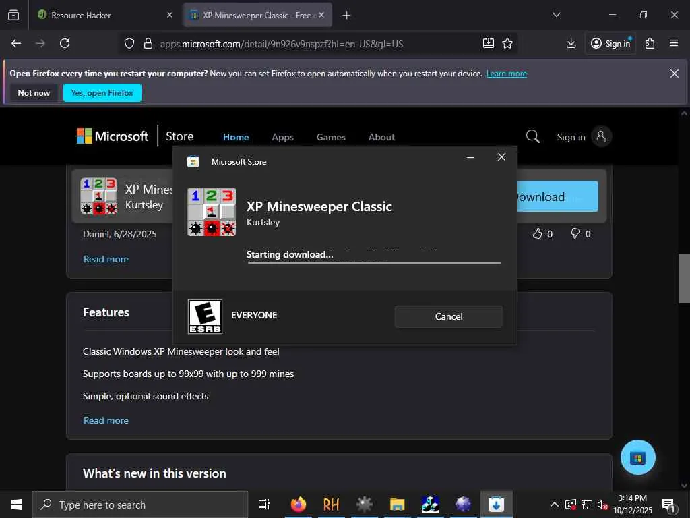690x518 pixels.
Task: Open the tracking protection shield icon
Action: click(x=129, y=43)
